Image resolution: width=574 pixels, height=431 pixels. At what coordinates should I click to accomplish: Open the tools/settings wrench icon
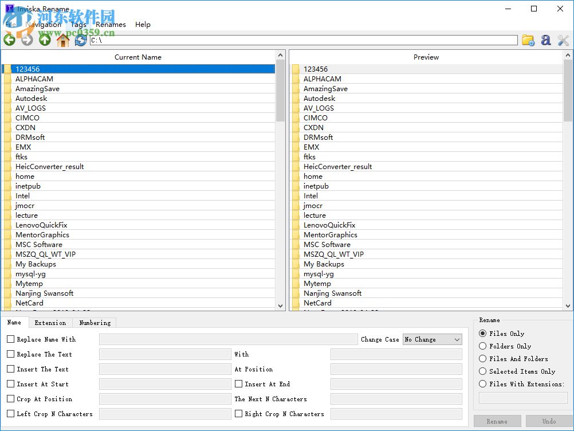(563, 40)
